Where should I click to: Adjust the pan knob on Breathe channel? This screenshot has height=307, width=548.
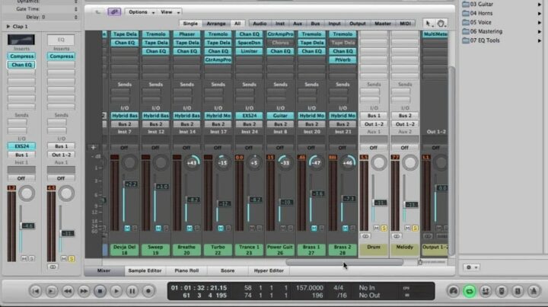coord(190,163)
